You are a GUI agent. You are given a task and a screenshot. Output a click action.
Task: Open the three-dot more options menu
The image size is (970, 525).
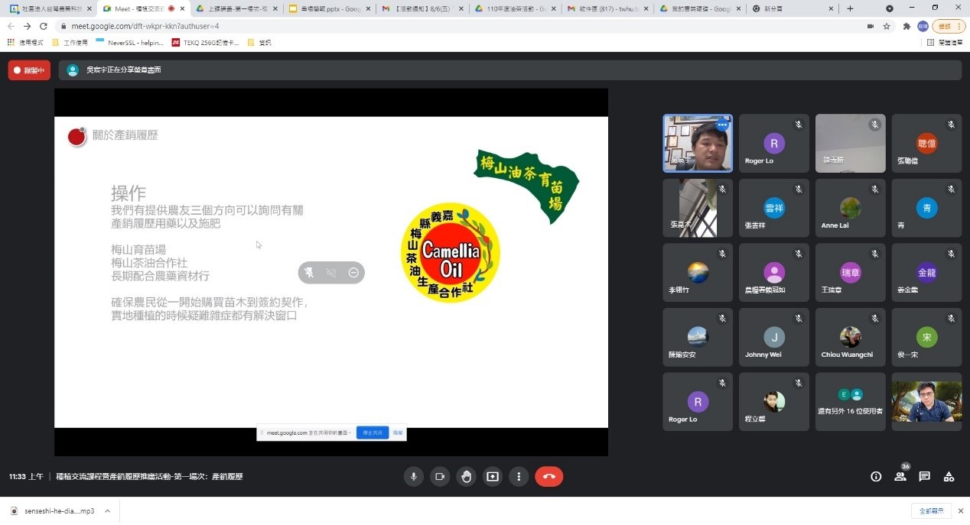point(519,476)
